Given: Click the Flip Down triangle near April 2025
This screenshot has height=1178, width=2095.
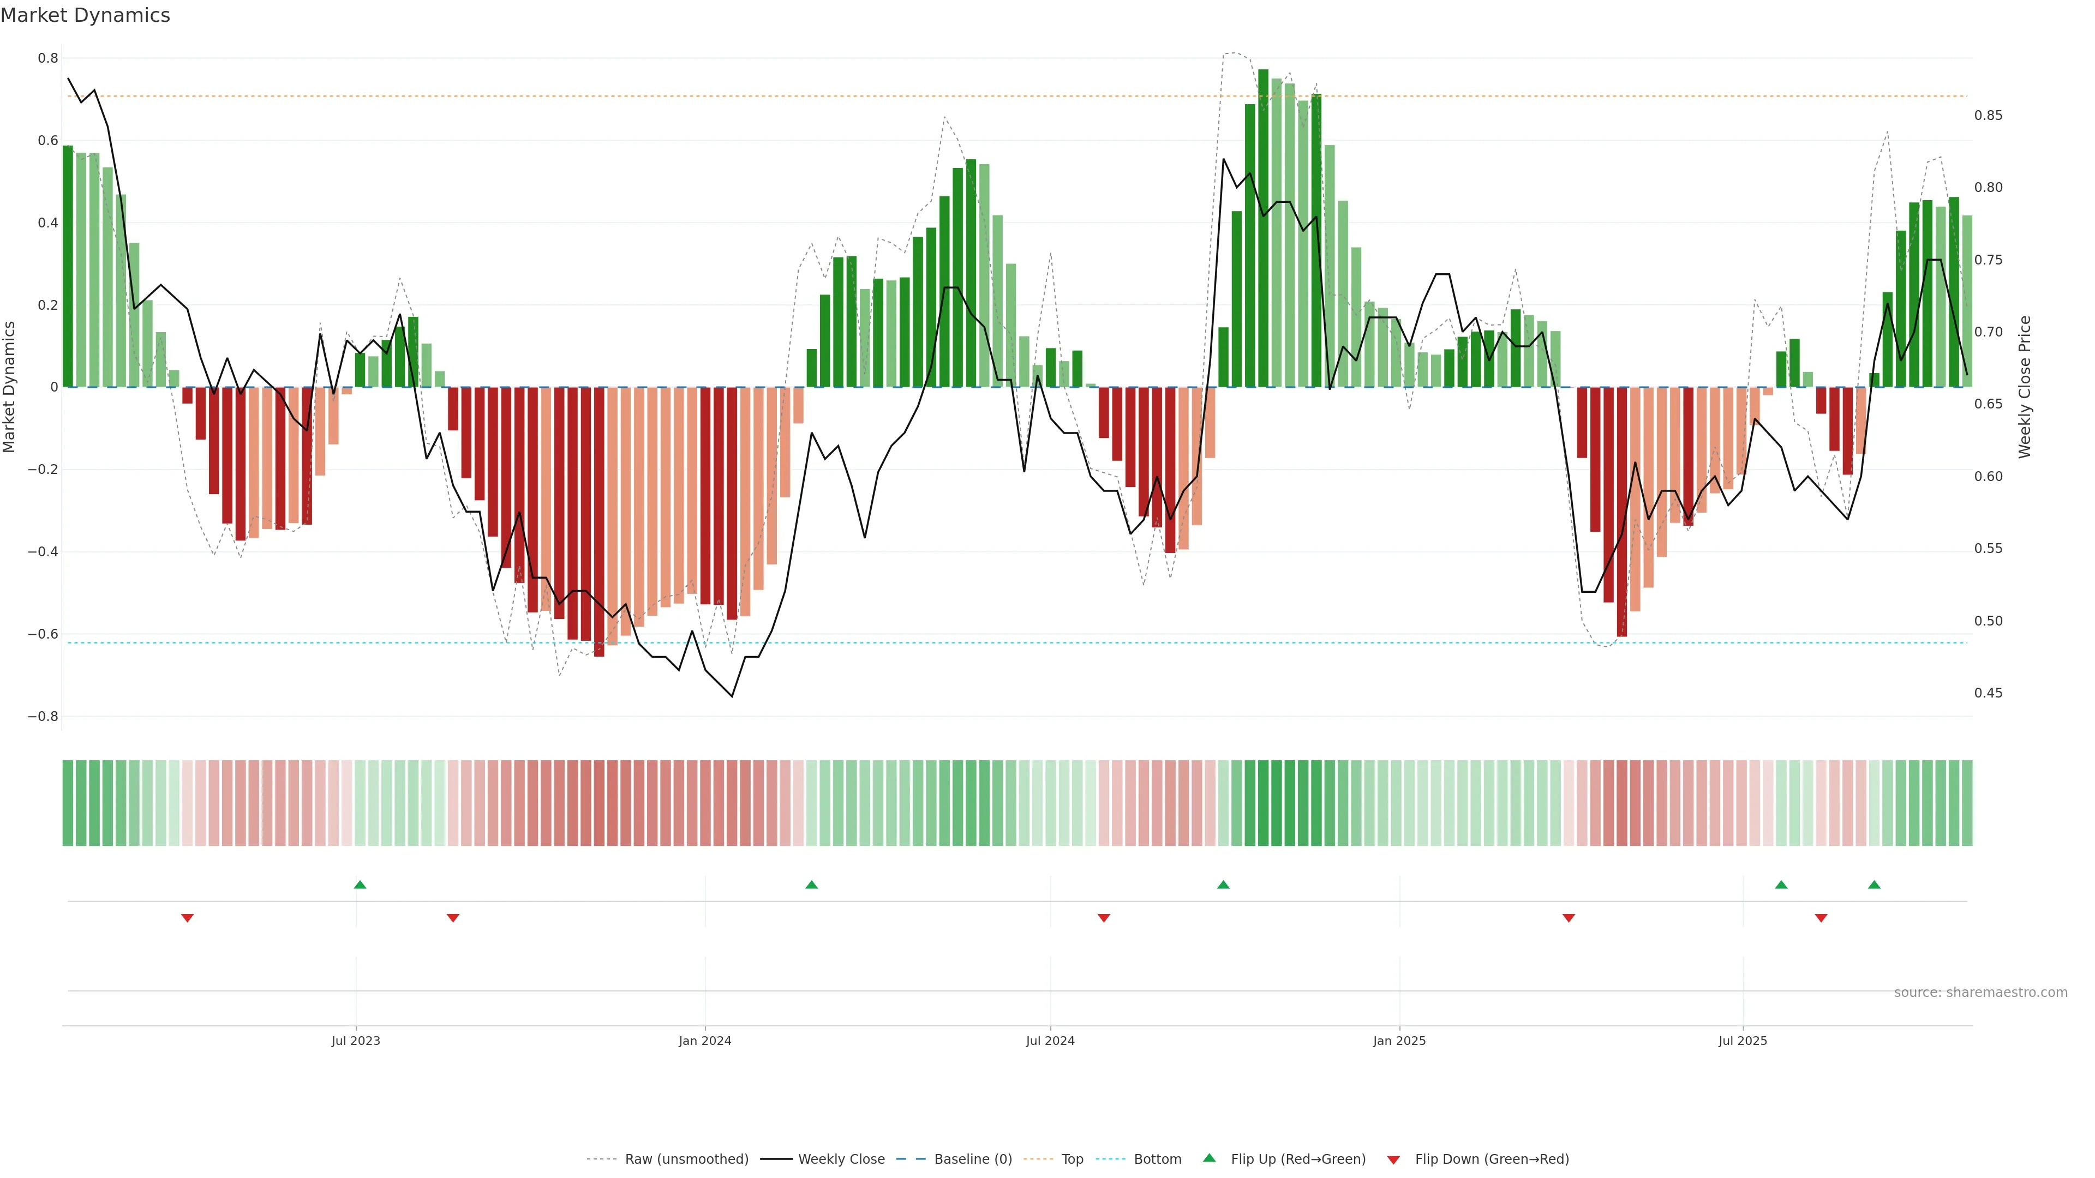Looking at the screenshot, I should 1569,918.
